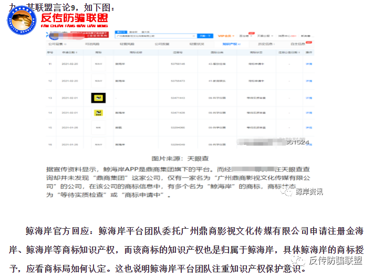Select 43-餐饮住宿 classification in row 11

click(217, 64)
